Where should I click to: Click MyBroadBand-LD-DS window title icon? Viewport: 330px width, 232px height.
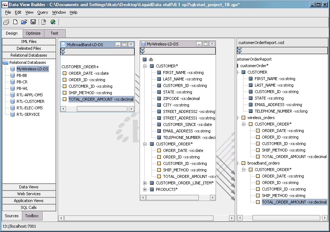pyautogui.click(x=63, y=45)
